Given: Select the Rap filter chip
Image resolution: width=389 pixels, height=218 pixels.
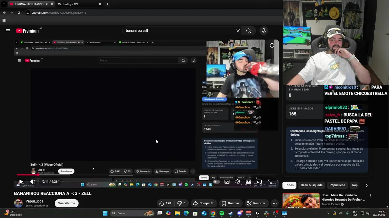Looking at the screenshot, I should pyautogui.click(x=355, y=185).
